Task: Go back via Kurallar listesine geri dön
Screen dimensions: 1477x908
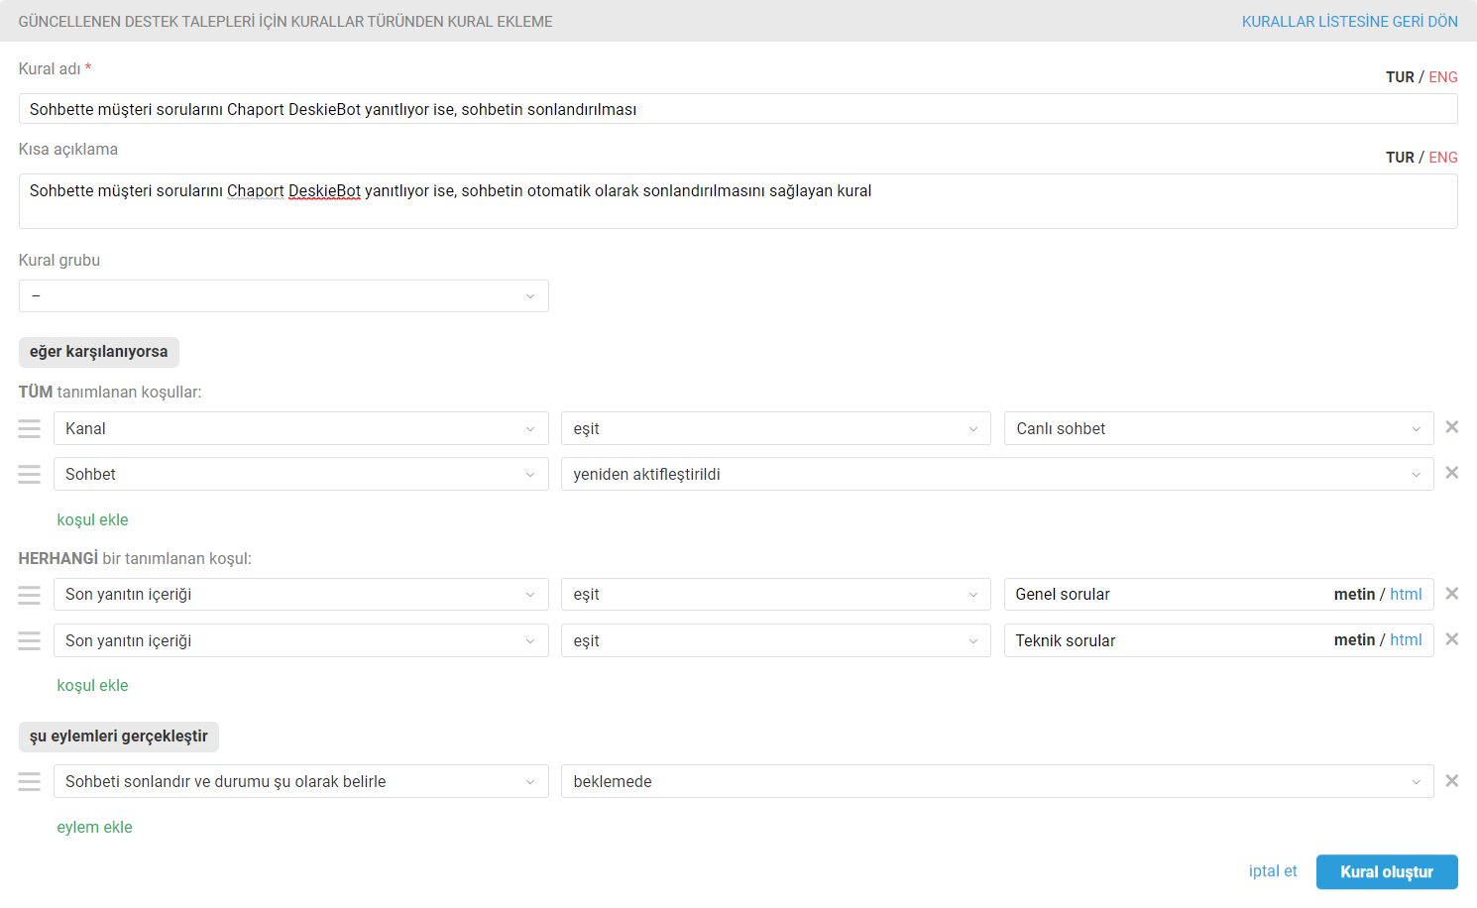Action: click(x=1349, y=22)
